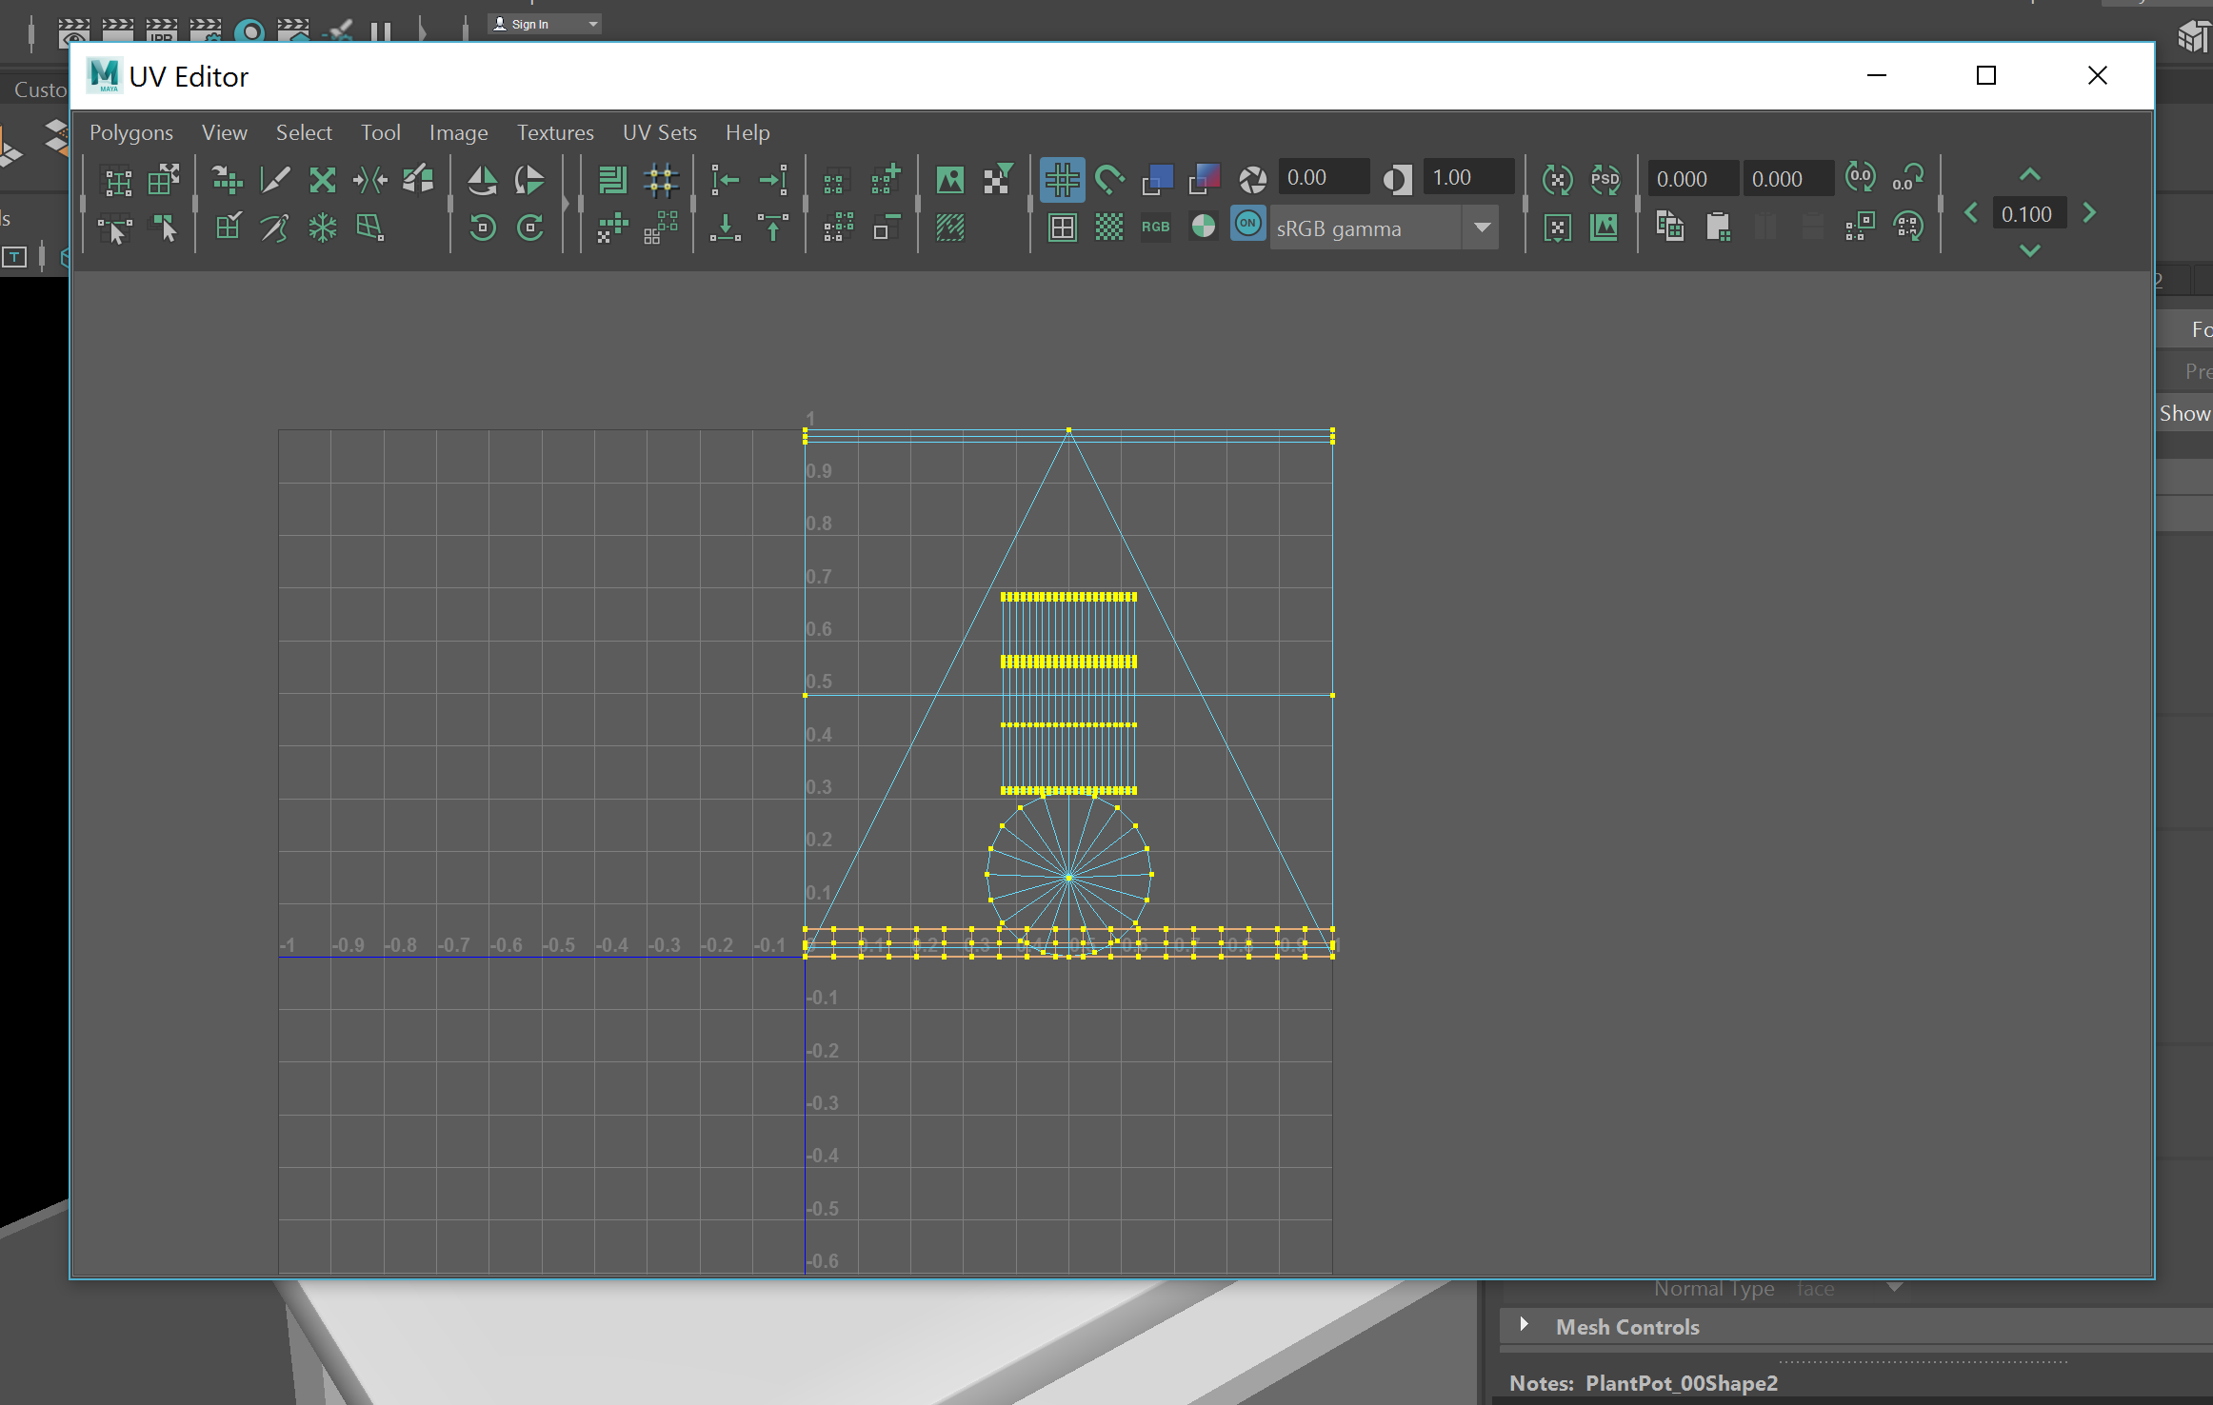Open the Select menu
Screen dimensions: 2213x1405
click(x=304, y=132)
